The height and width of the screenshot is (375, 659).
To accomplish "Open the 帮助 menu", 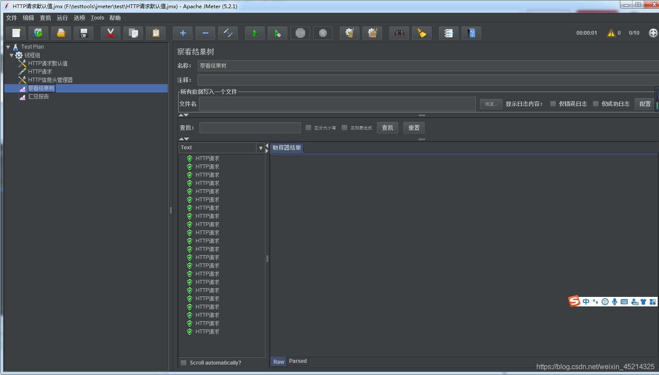I will click(115, 18).
